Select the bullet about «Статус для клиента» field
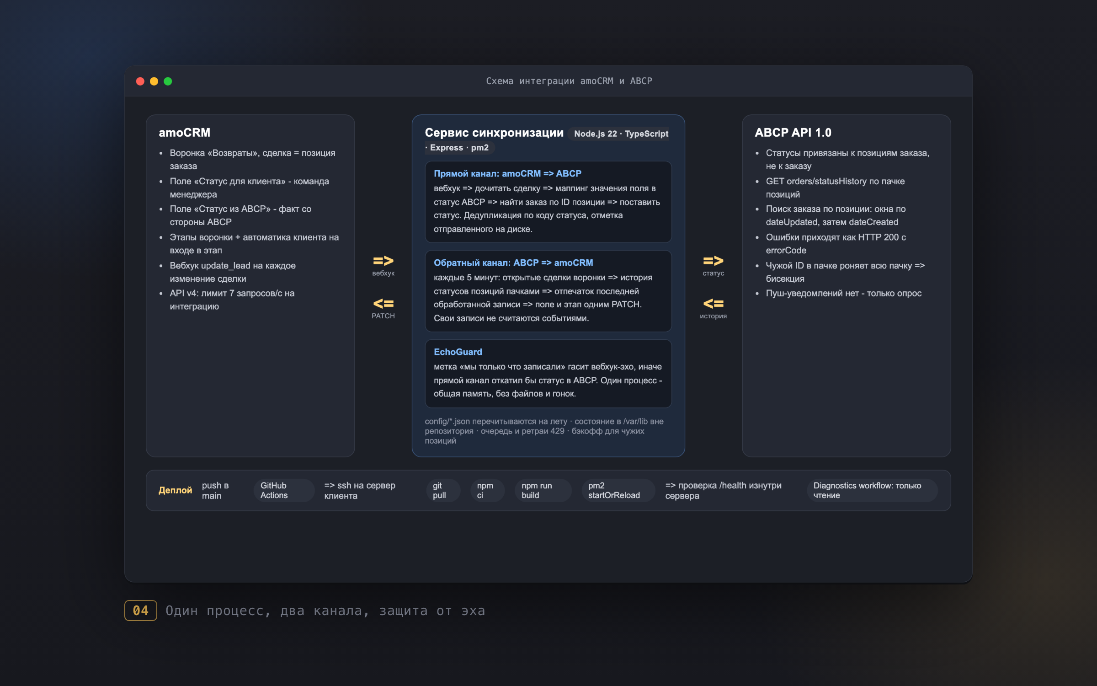 250,188
